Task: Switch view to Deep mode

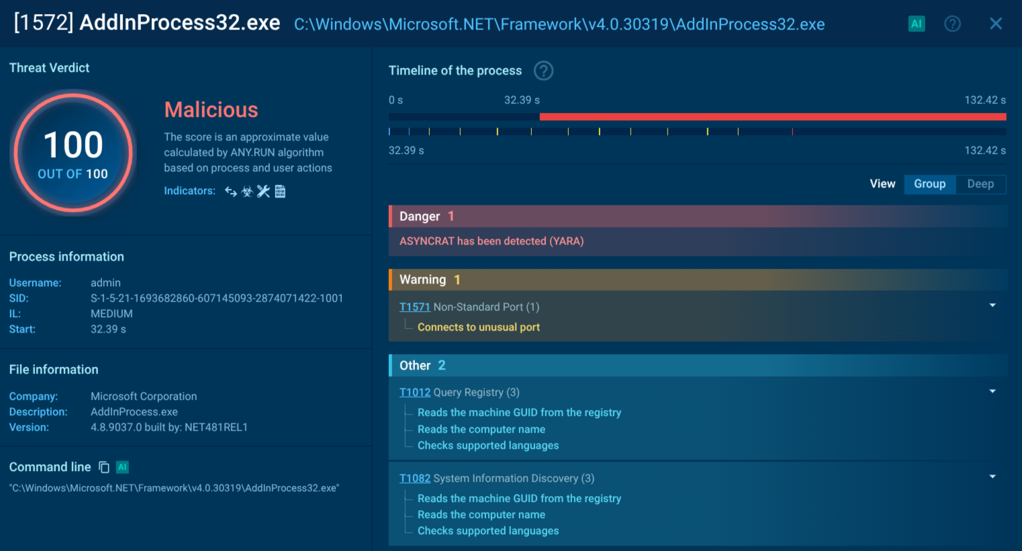Action: tap(980, 183)
